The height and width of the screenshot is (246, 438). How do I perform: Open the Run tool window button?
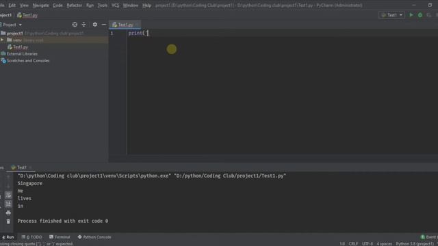(x=8, y=237)
